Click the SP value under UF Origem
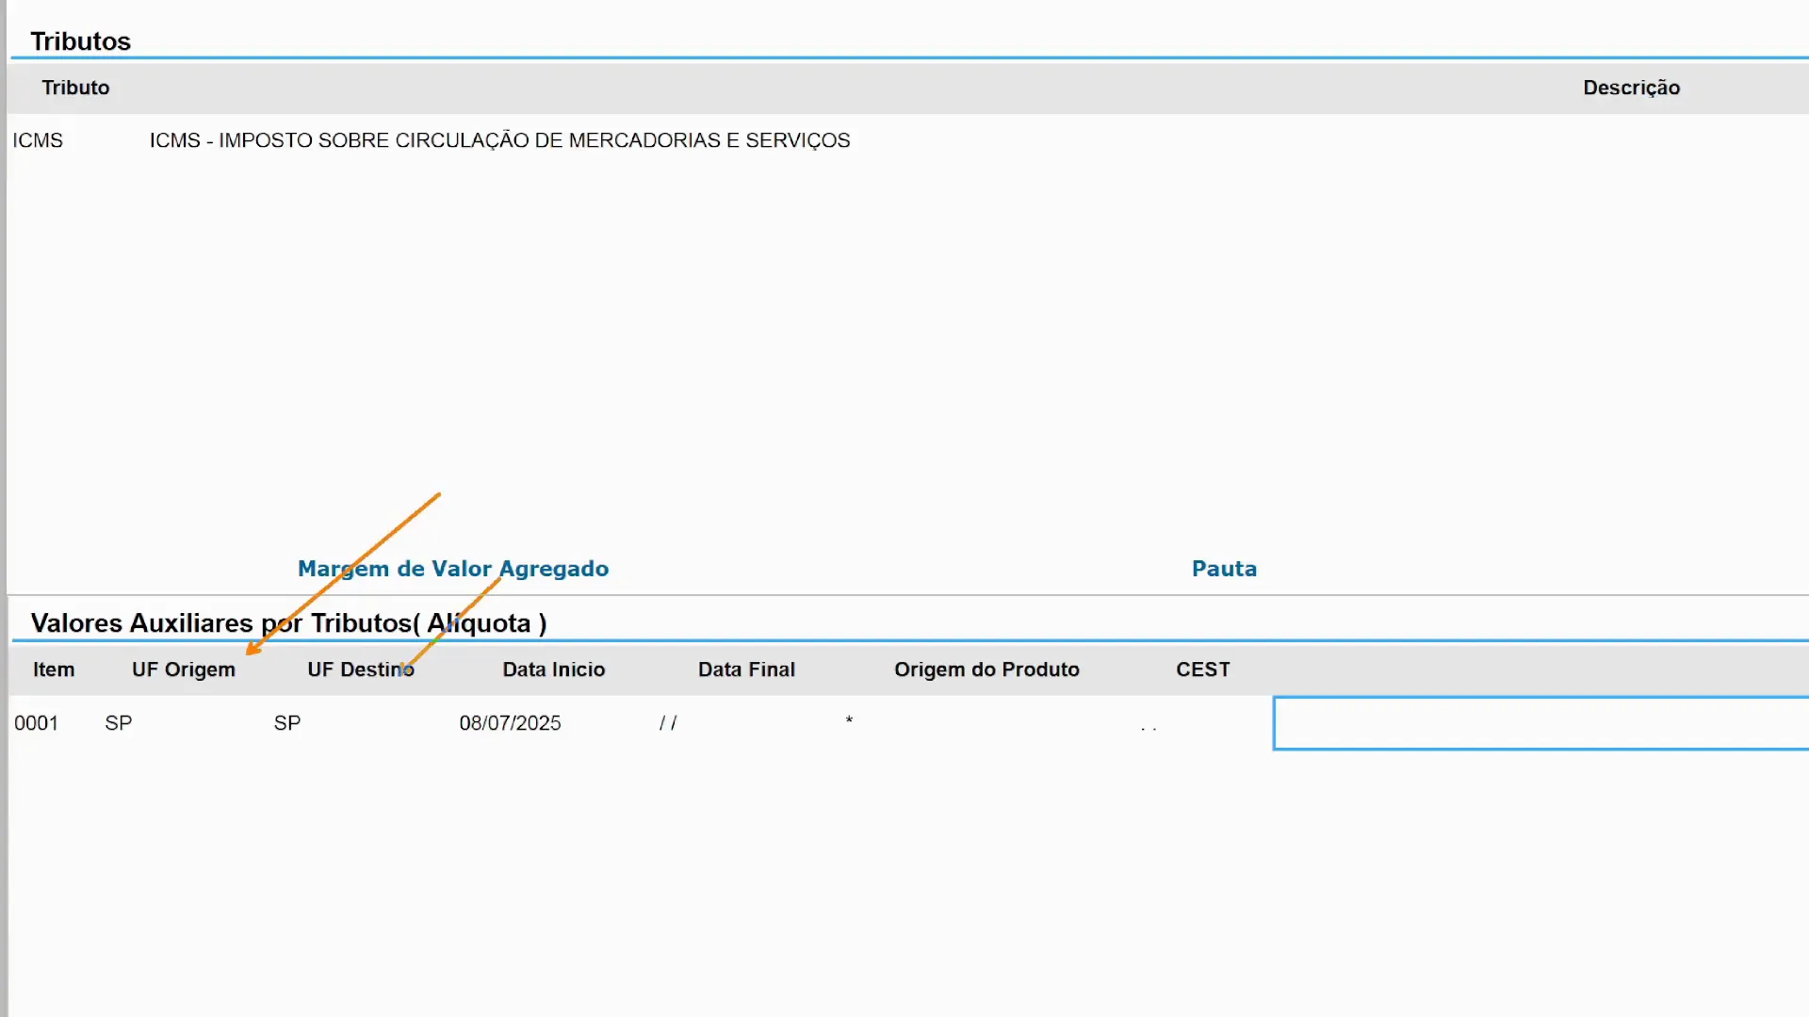Viewport: 1809px width, 1017px height. point(119,723)
